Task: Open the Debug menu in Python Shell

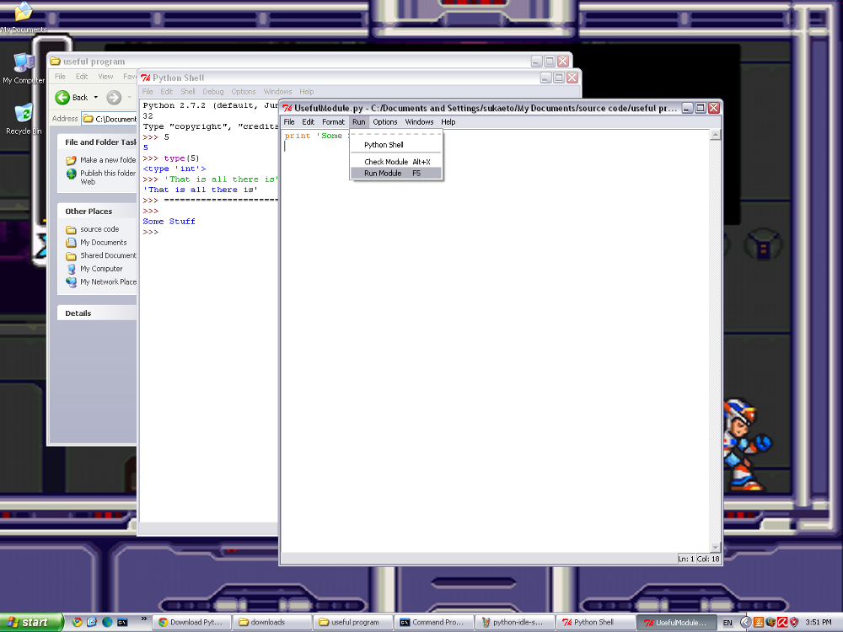Action: tap(213, 92)
